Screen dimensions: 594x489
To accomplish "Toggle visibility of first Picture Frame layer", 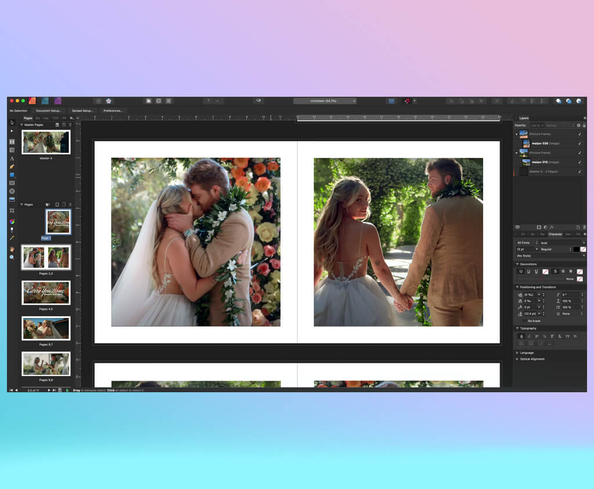I will point(579,134).
